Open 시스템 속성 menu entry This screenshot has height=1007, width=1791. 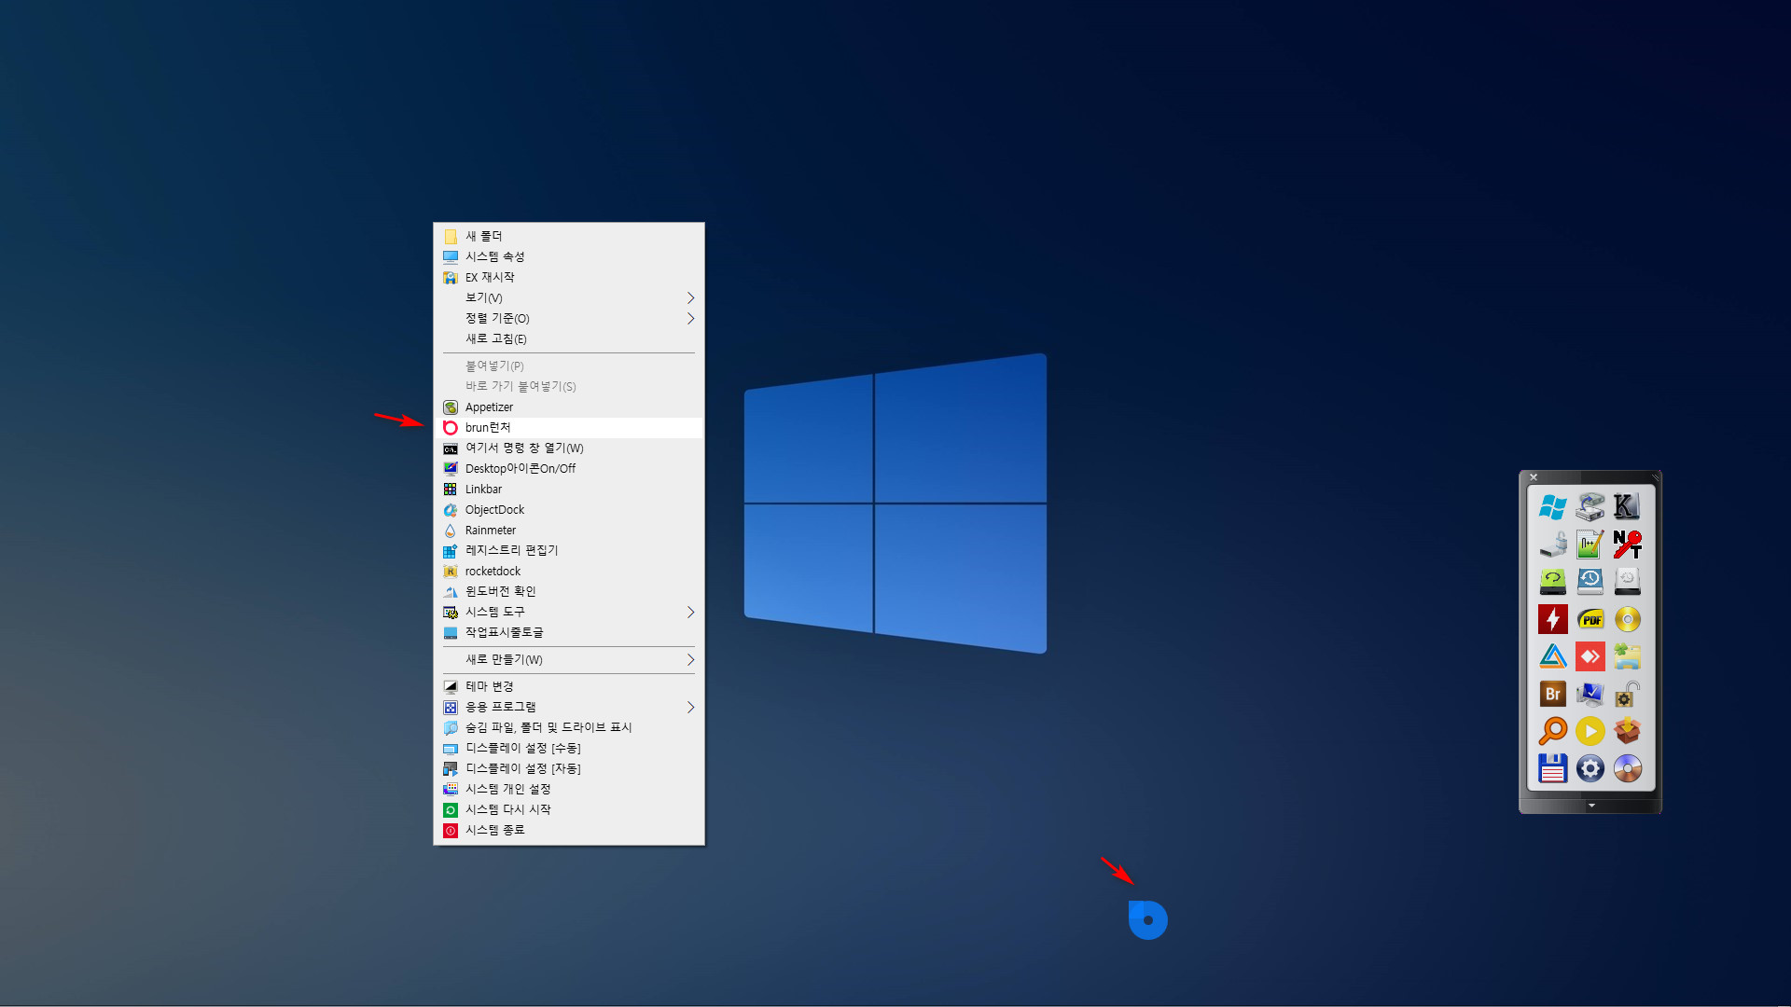(569, 257)
